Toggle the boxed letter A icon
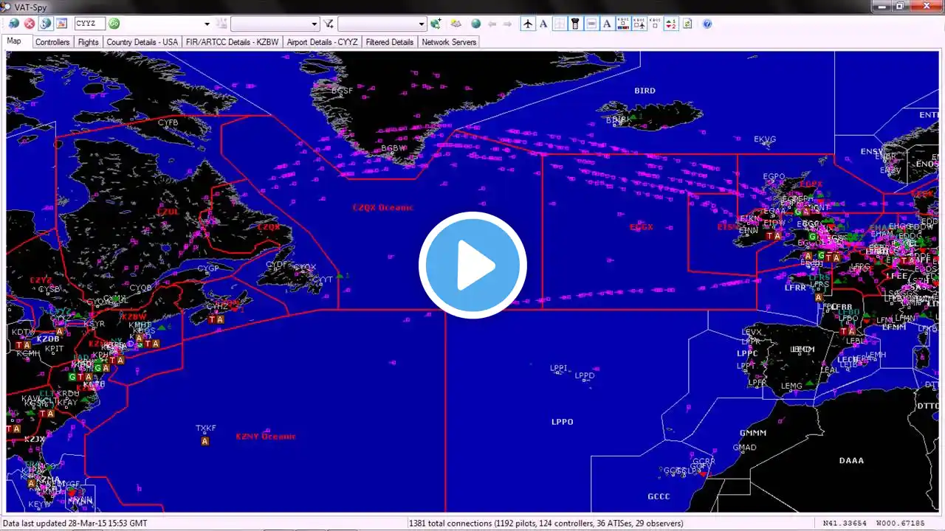Screen dimensions: 945x531 coord(607,24)
